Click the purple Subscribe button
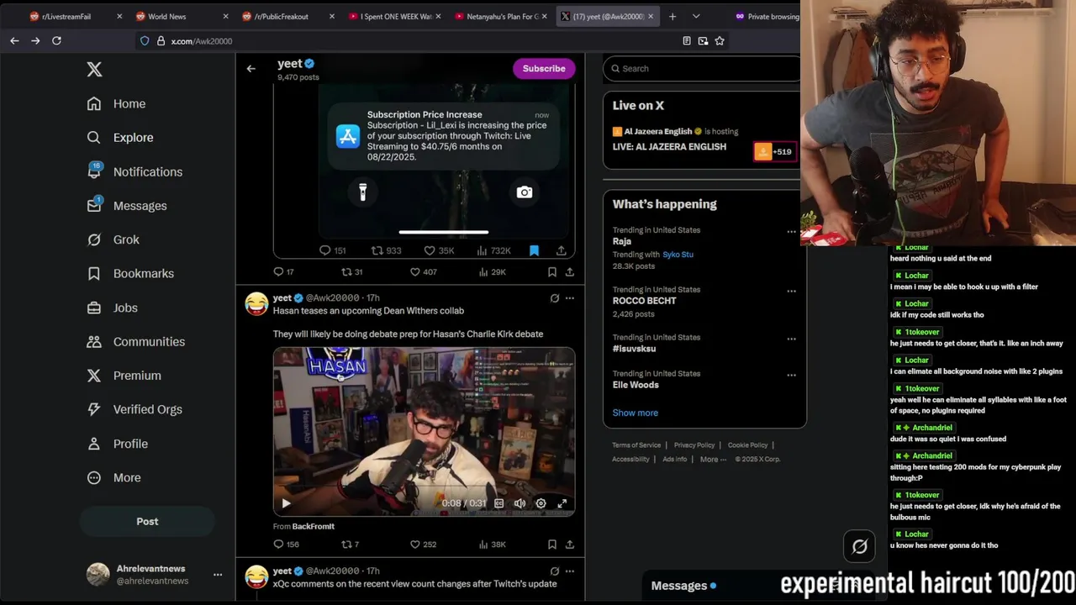The width and height of the screenshot is (1076, 605). [x=544, y=69]
